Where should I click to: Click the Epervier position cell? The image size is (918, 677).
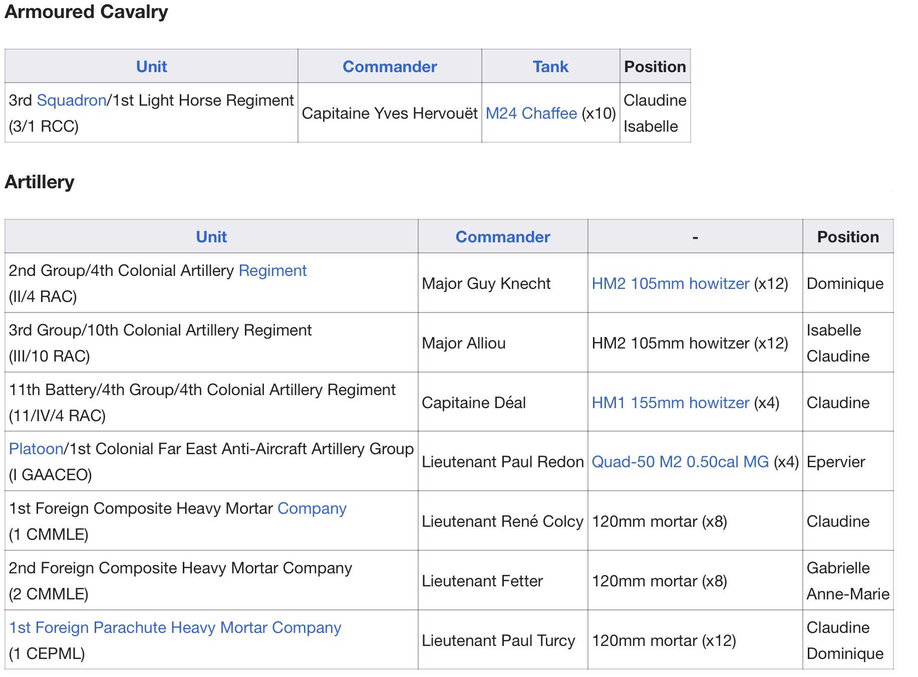[x=835, y=462]
